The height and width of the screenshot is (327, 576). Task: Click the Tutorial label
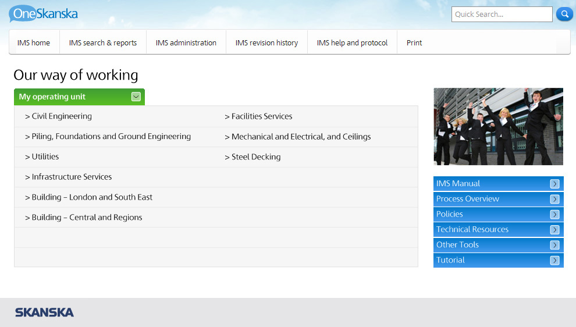(450, 260)
